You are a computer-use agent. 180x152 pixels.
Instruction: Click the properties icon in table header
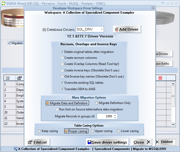[x=19, y=78]
